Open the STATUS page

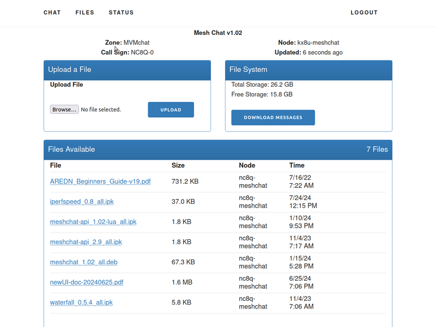point(121,13)
